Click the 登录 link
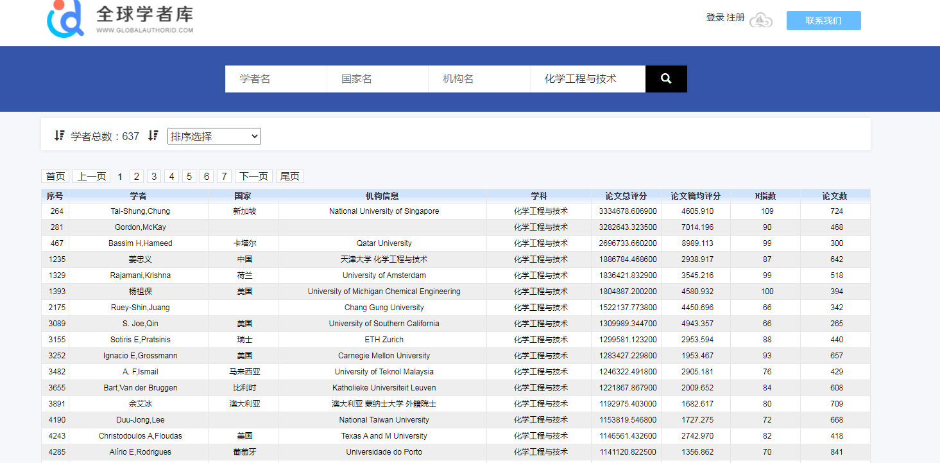Screen dimensions: 940x463 (x=715, y=18)
